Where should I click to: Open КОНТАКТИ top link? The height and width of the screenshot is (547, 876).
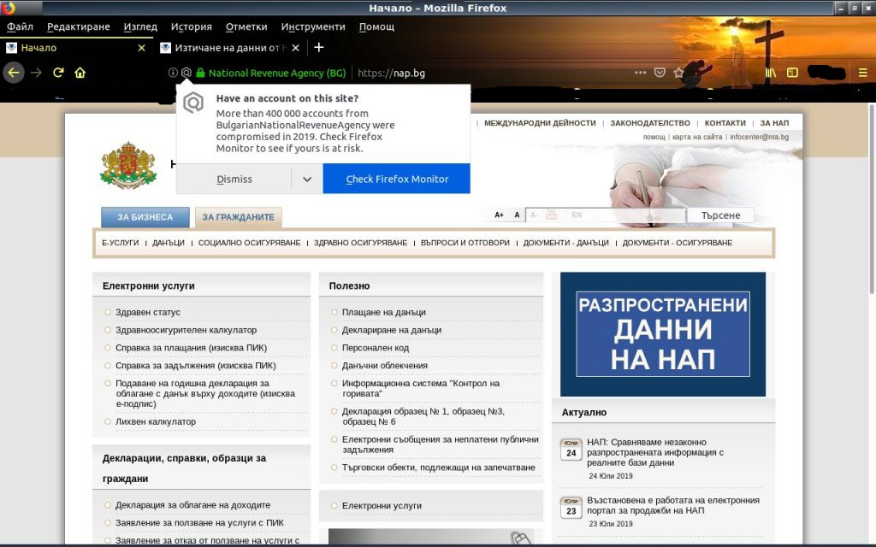coord(725,123)
